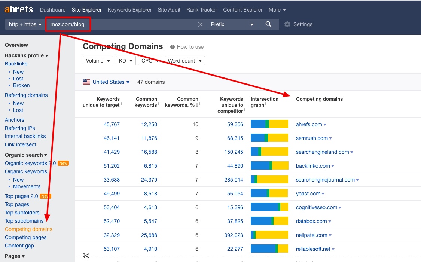Open Keywords Explorer tab
421x262 pixels.
(x=130, y=10)
